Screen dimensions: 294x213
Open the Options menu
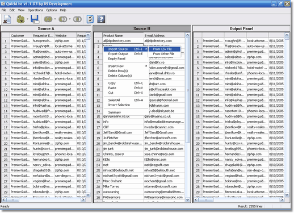point(52,10)
